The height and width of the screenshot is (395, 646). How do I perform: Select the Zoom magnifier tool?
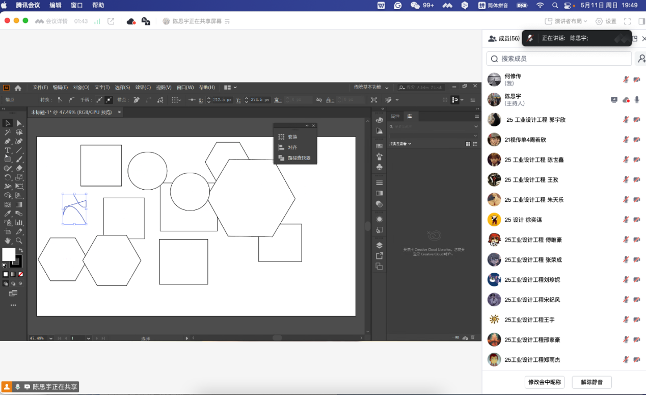(x=19, y=241)
